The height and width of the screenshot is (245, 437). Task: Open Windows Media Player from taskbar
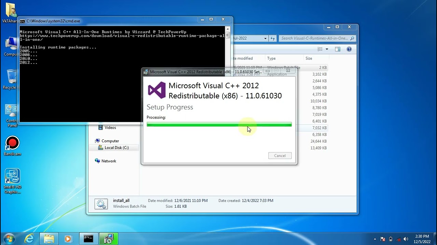68,239
